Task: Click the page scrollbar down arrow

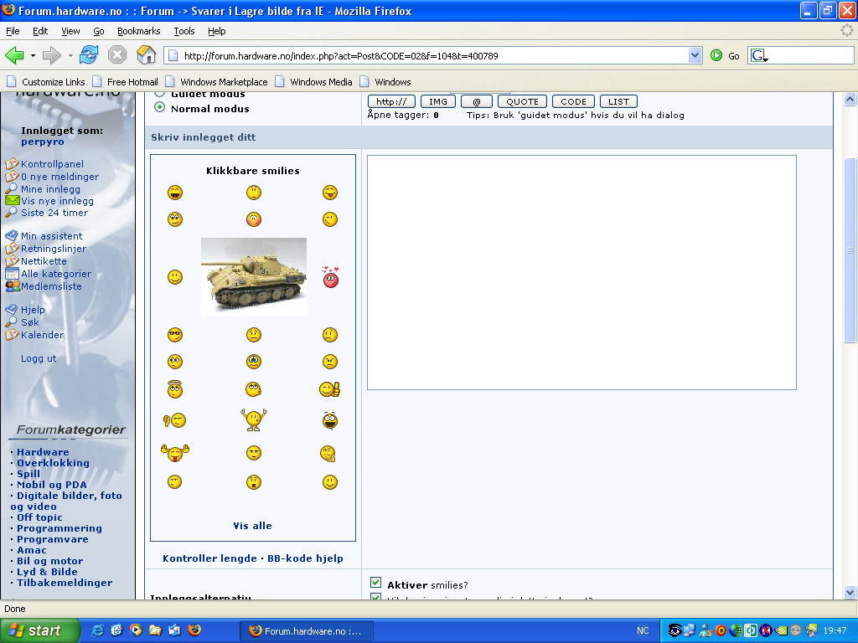Action: click(x=850, y=592)
